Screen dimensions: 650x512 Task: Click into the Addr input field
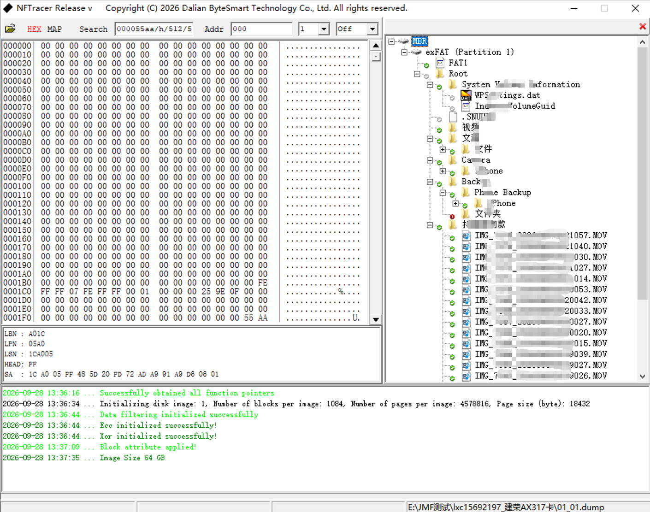point(261,29)
